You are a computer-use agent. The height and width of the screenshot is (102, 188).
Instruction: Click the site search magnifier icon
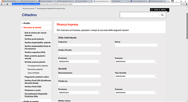[x=162, y=15]
